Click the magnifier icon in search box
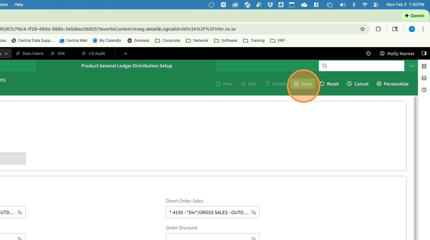The width and height of the screenshot is (430, 240). [x=325, y=66]
